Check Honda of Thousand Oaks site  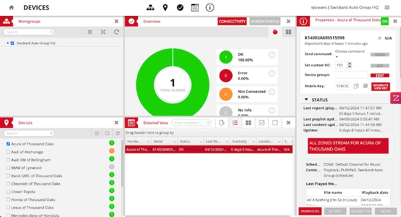click(x=8, y=199)
